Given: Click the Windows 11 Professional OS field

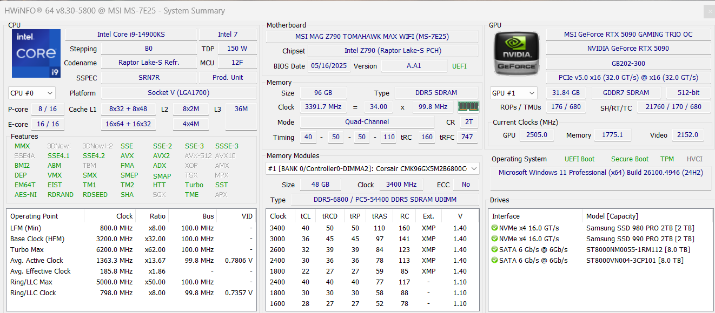Looking at the screenshot, I should tap(600, 173).
